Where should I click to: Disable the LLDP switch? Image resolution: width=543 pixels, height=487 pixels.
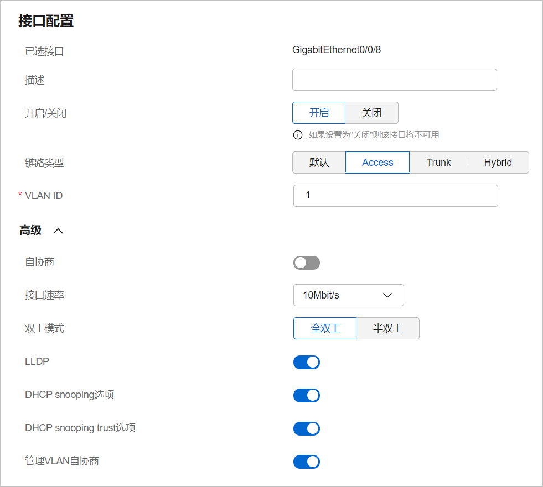(307, 362)
